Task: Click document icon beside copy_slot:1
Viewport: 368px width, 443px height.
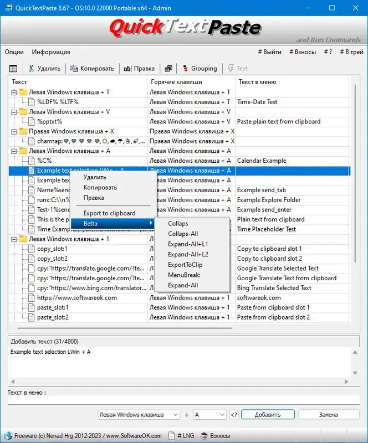Action: pyautogui.click(x=32, y=249)
